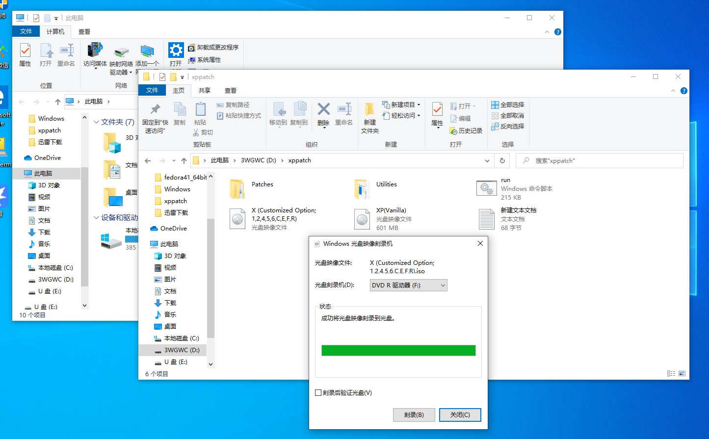Toggle the 刻录后验证光盘 checkbox
Image resolution: width=709 pixels, height=439 pixels.
pos(318,392)
